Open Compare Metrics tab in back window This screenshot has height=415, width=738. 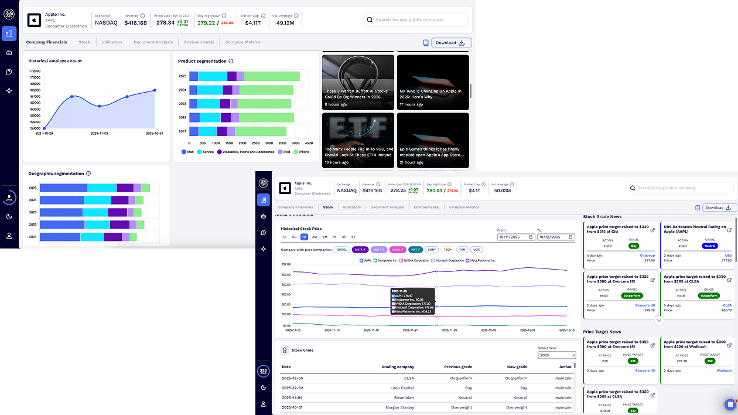(x=242, y=42)
